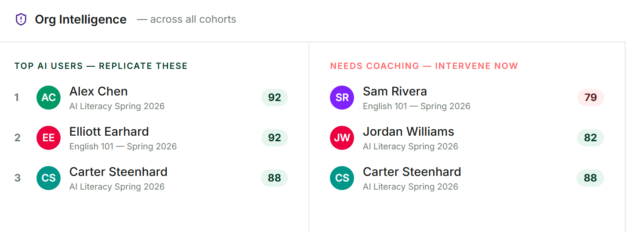Screen dimensions: 626x232
Task: Click the Org Intelligence title
Action: pyautogui.click(x=81, y=20)
